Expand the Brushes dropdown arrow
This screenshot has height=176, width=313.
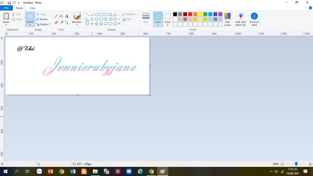tap(77, 25)
